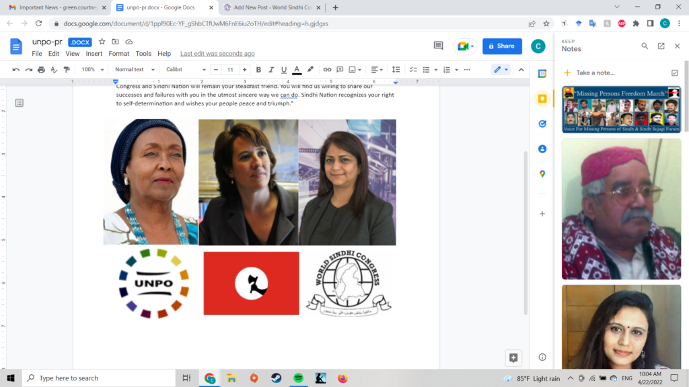Open the Tools menu
This screenshot has height=387, width=689.
coord(143,54)
